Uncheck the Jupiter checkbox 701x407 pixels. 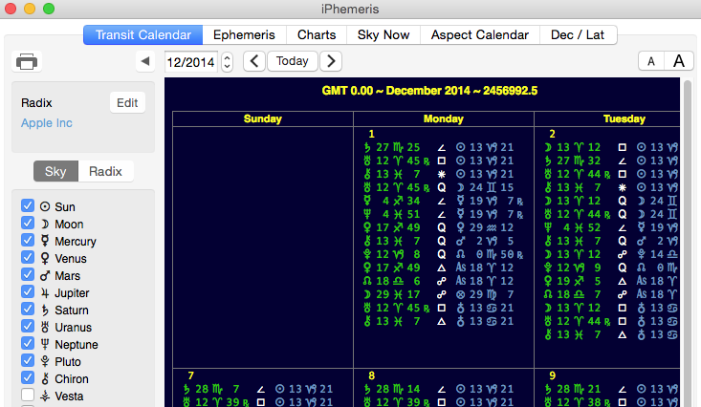pyautogui.click(x=28, y=291)
